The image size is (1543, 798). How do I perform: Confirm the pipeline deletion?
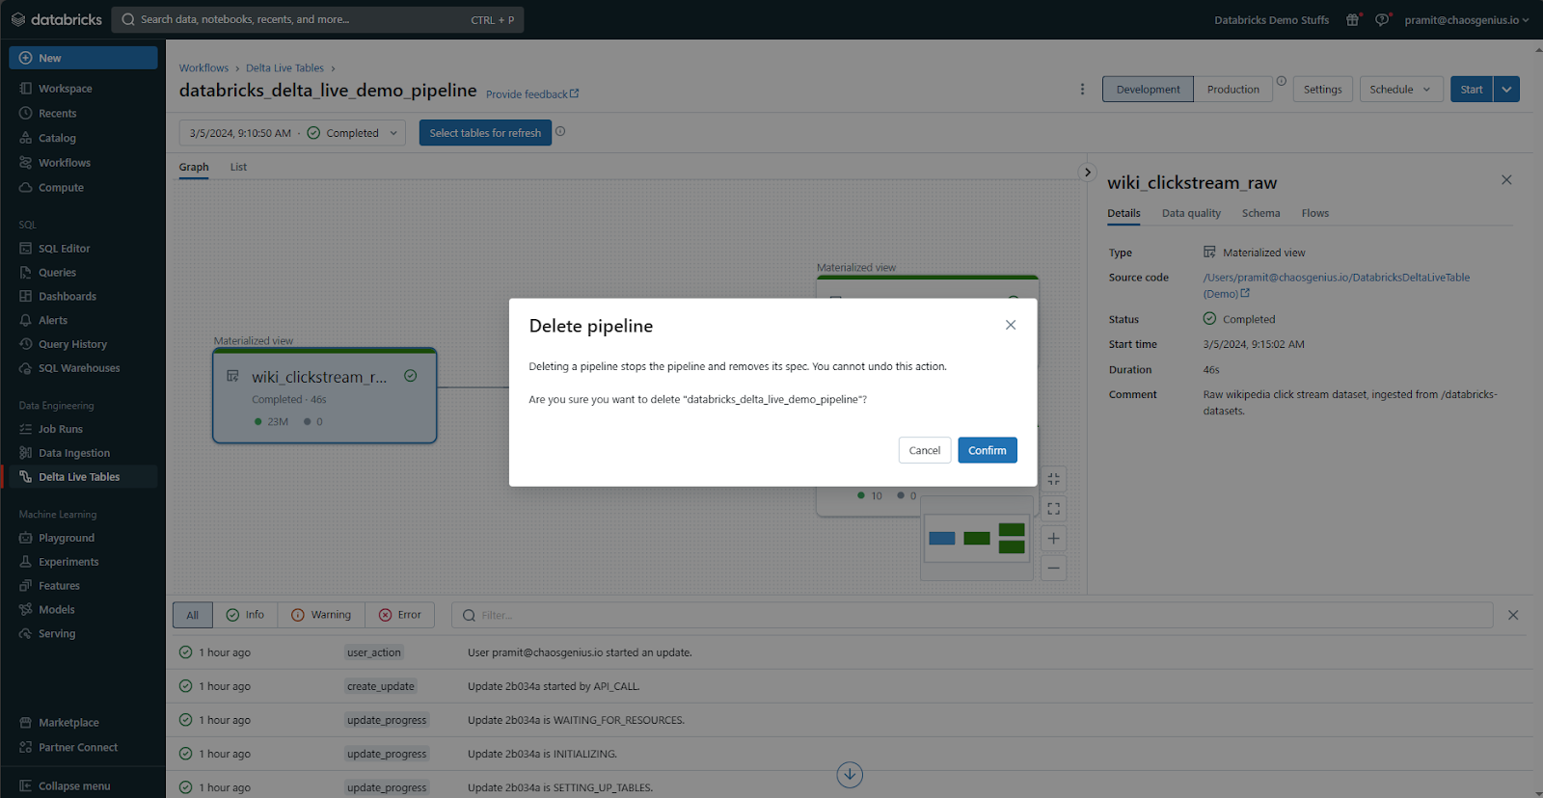pos(987,450)
